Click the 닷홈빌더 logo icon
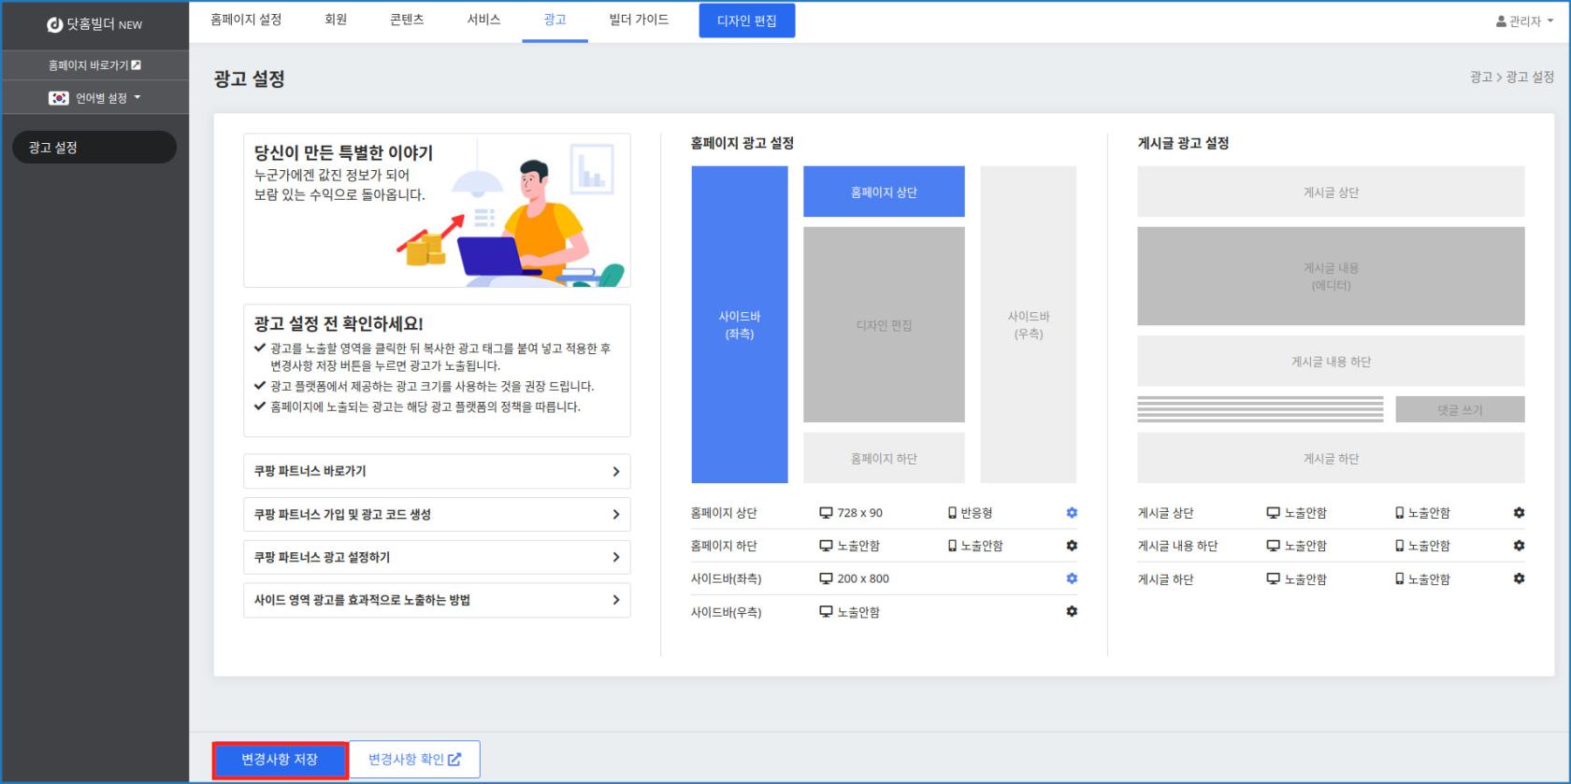 [55, 25]
